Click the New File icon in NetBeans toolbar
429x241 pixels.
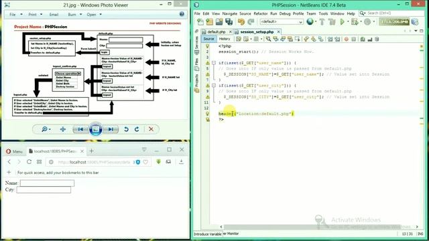click(200, 21)
